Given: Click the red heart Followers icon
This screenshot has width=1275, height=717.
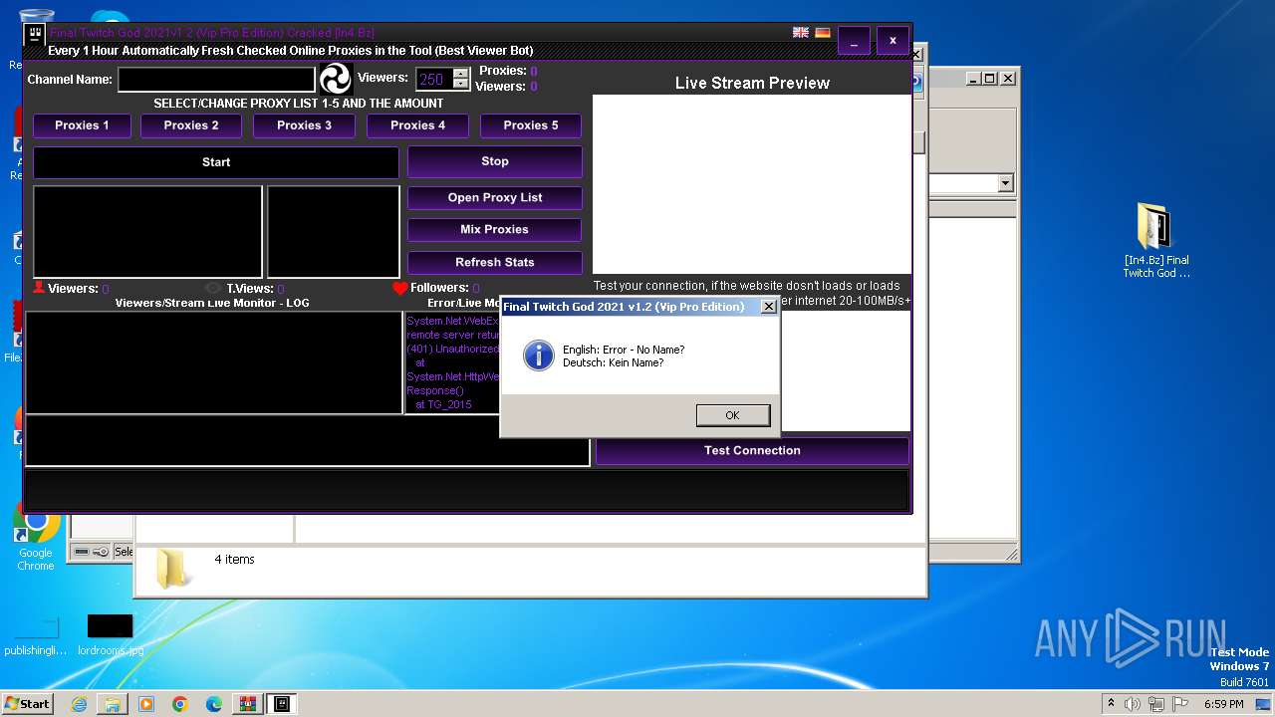Looking at the screenshot, I should point(400,288).
